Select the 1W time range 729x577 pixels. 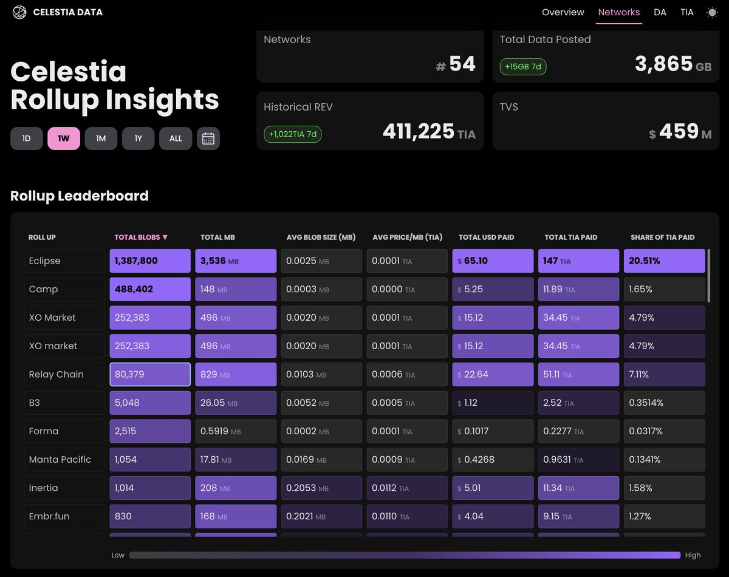click(x=64, y=138)
